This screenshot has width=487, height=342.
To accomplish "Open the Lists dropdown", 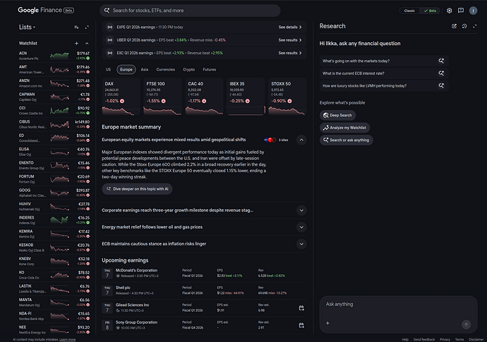I will click(27, 28).
